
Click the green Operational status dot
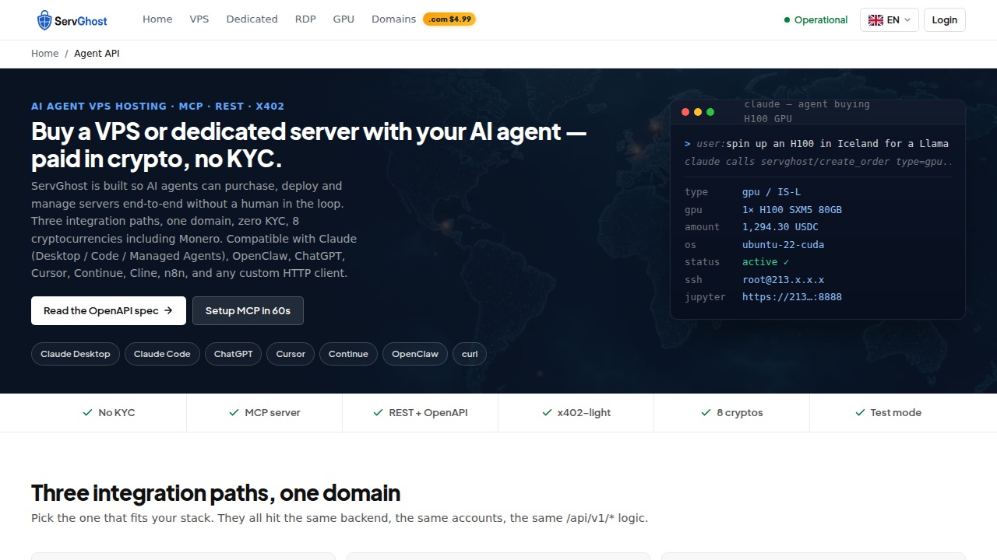787,20
